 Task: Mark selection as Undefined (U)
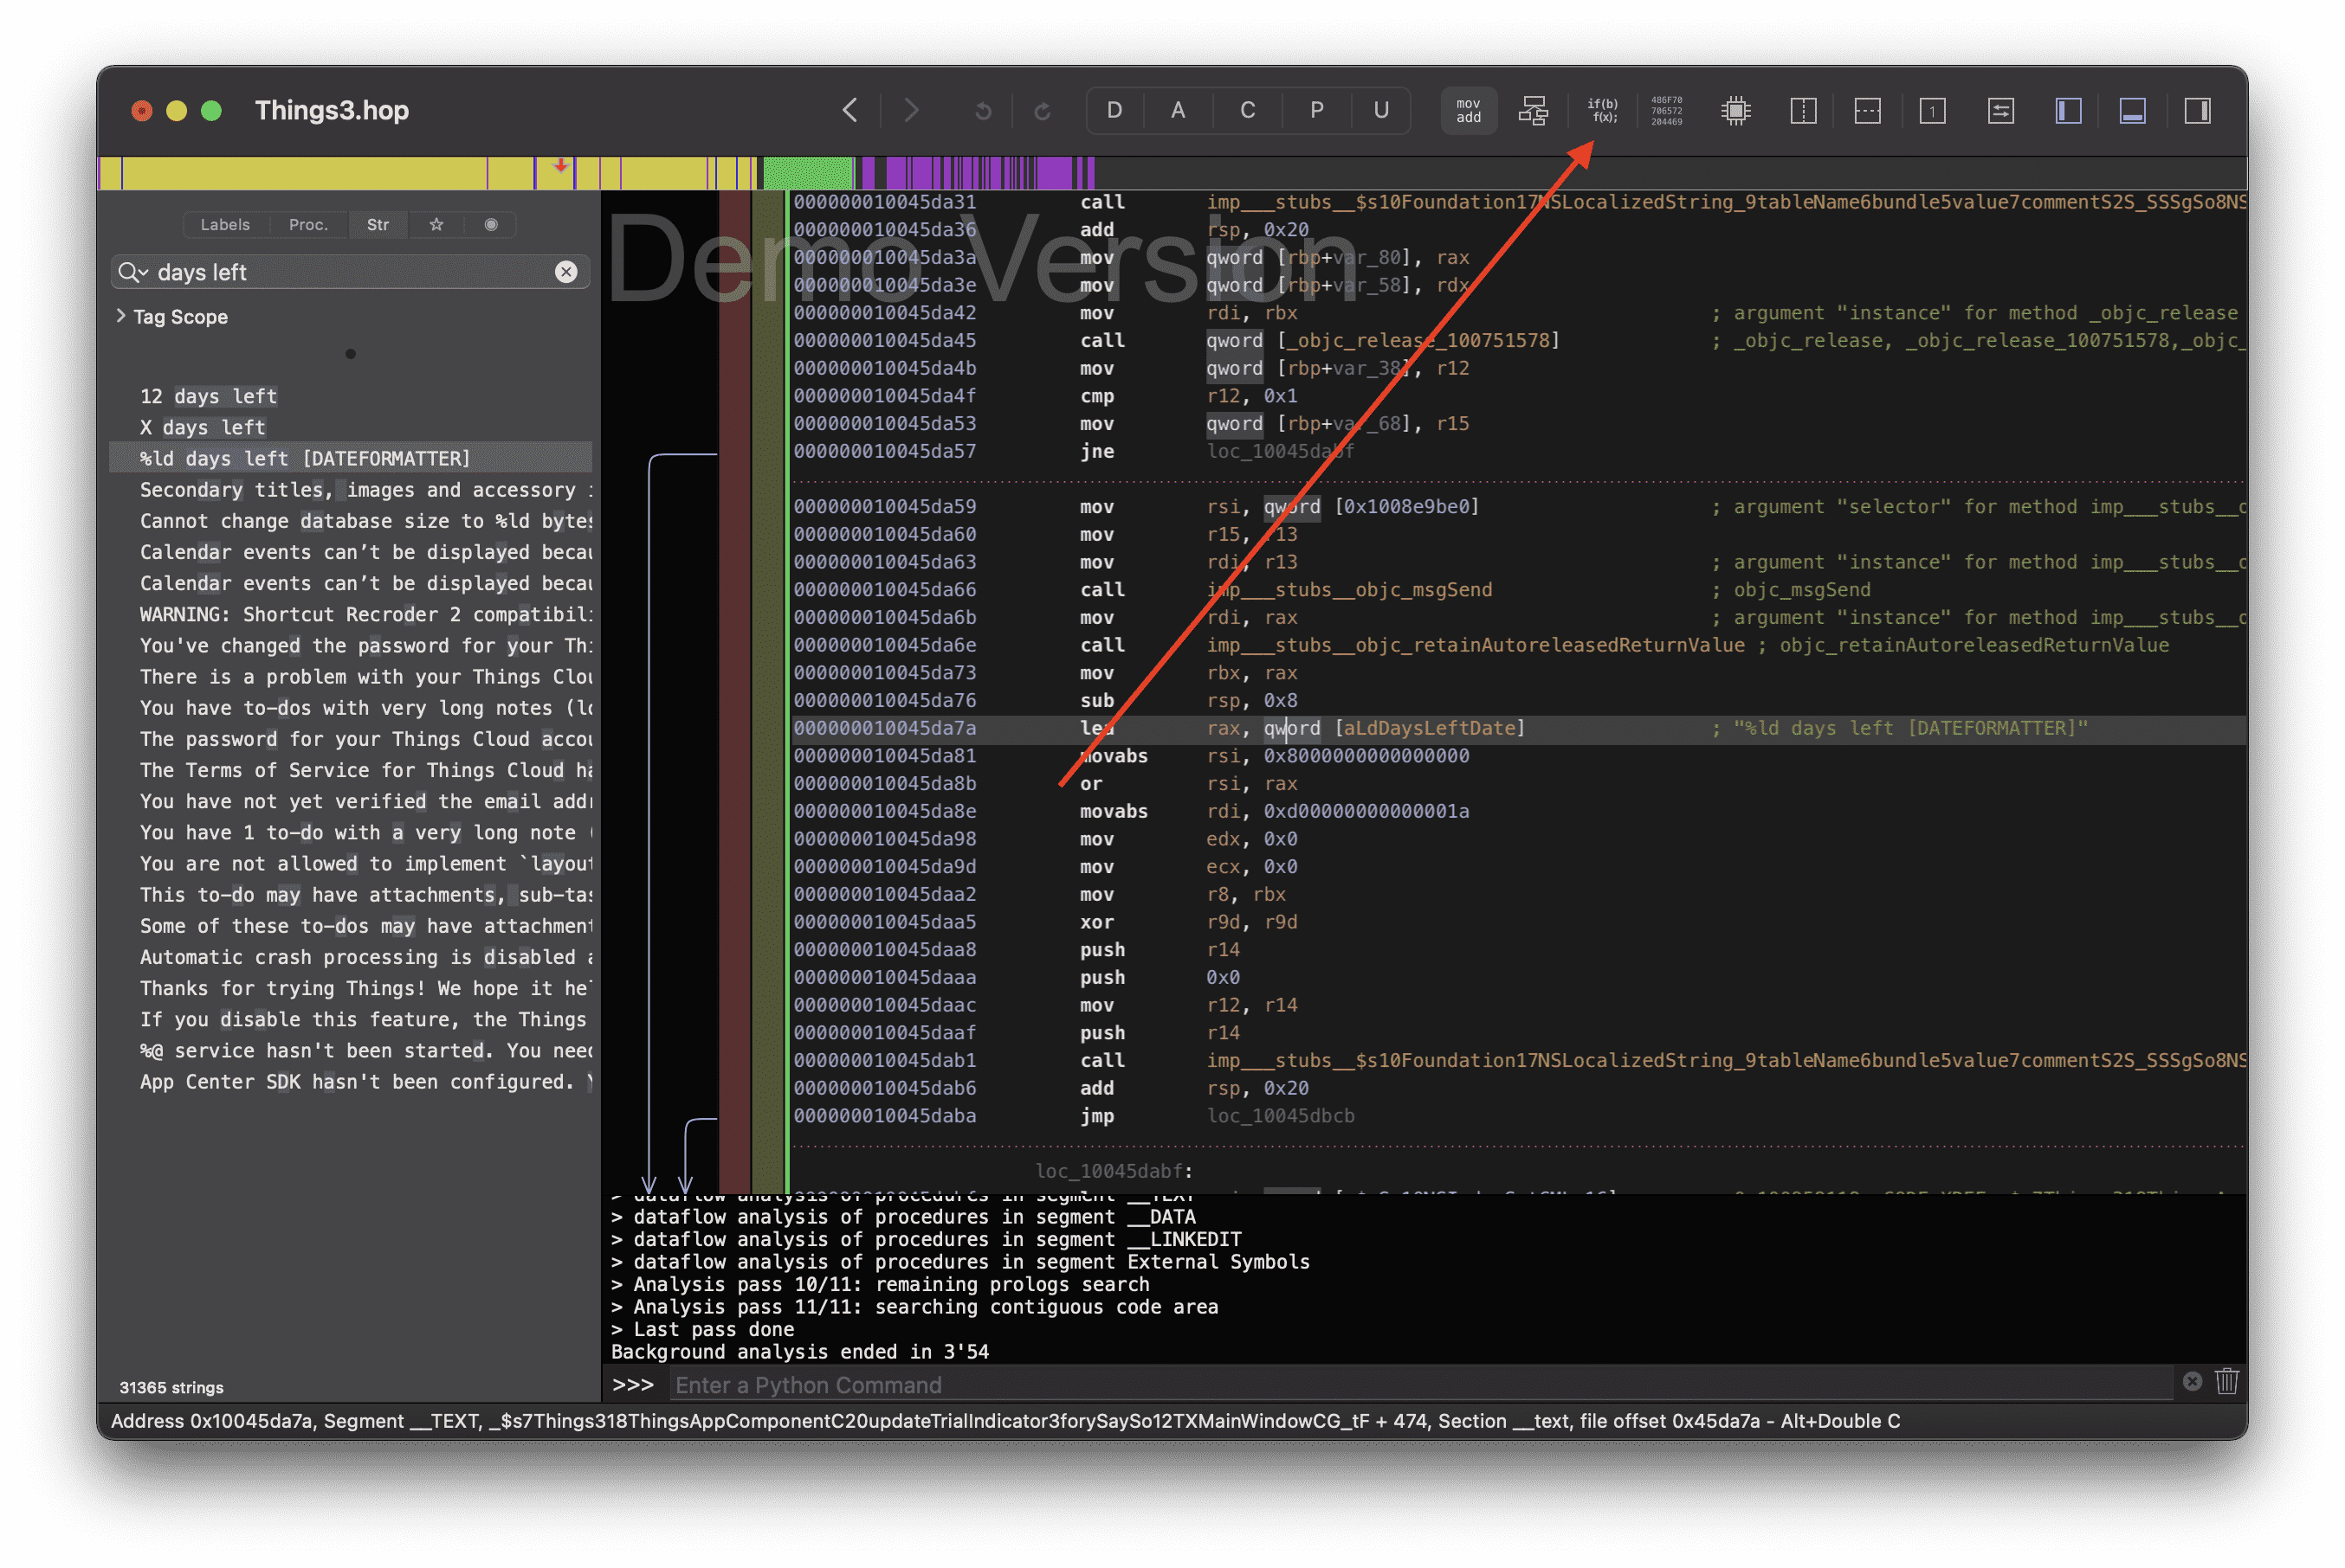pos(1380,110)
